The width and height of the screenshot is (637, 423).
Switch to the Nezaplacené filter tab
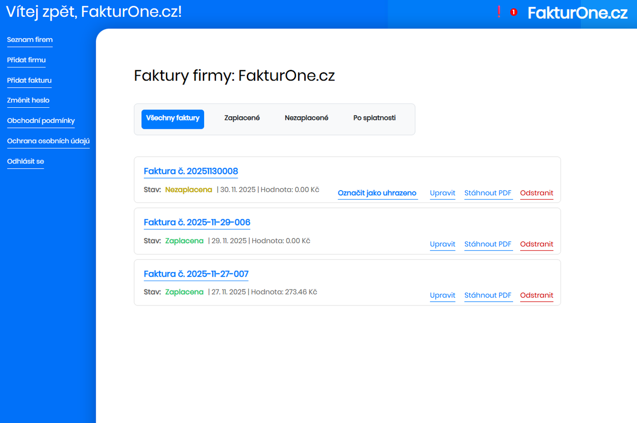(x=307, y=118)
